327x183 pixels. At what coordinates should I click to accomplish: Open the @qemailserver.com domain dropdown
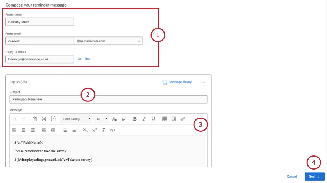click(x=108, y=41)
